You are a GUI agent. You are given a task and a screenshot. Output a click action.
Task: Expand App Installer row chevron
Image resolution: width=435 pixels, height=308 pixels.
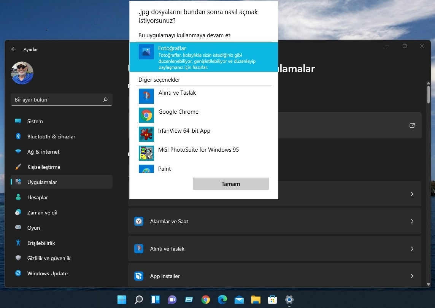click(x=412, y=276)
